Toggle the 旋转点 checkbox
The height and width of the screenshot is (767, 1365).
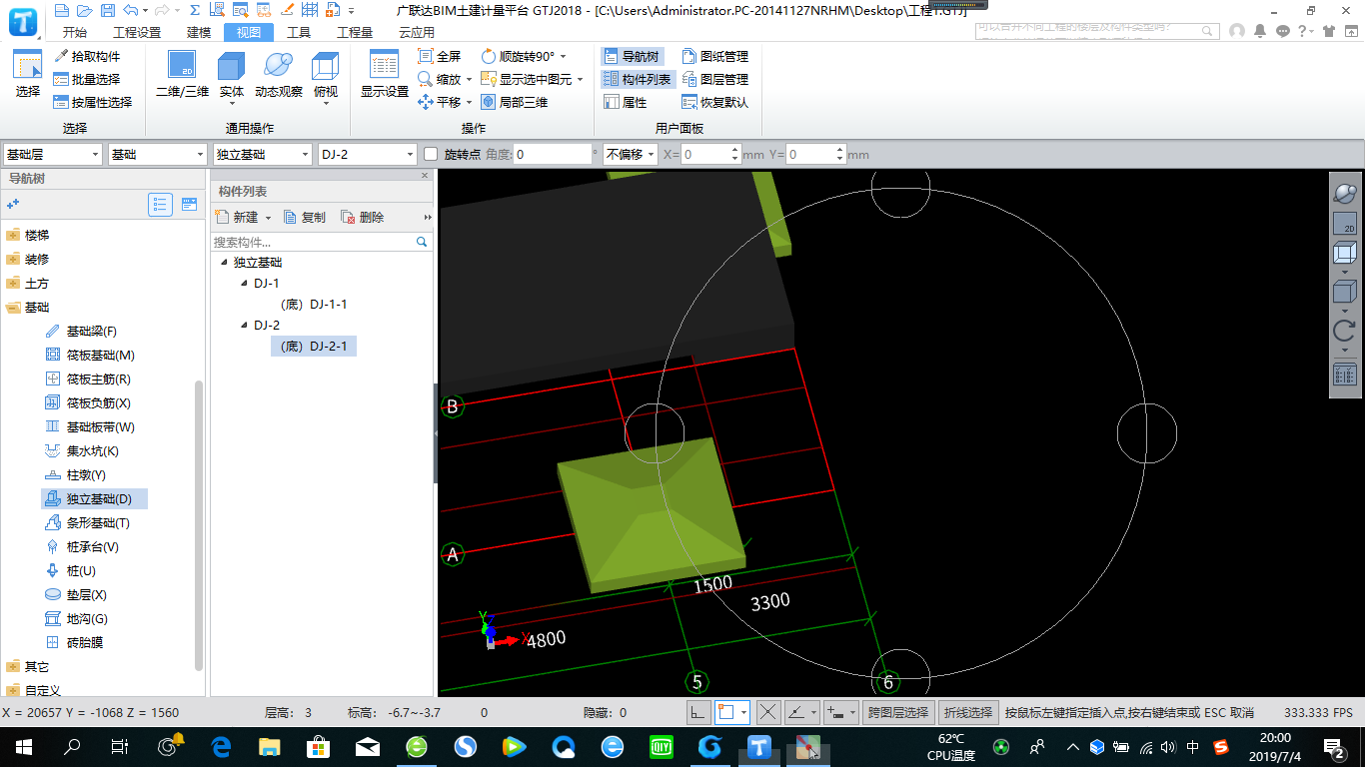432,154
